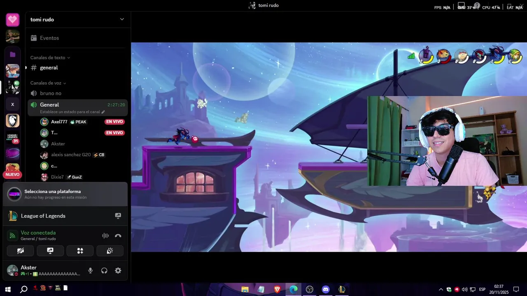
Task: Open the purple server folder icon
Action: (x=12, y=54)
